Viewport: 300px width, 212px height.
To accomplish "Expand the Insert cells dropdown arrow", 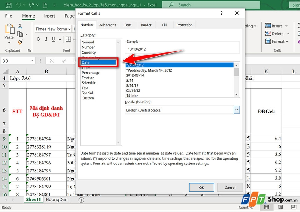I will pyautogui.click(x=286, y=26).
